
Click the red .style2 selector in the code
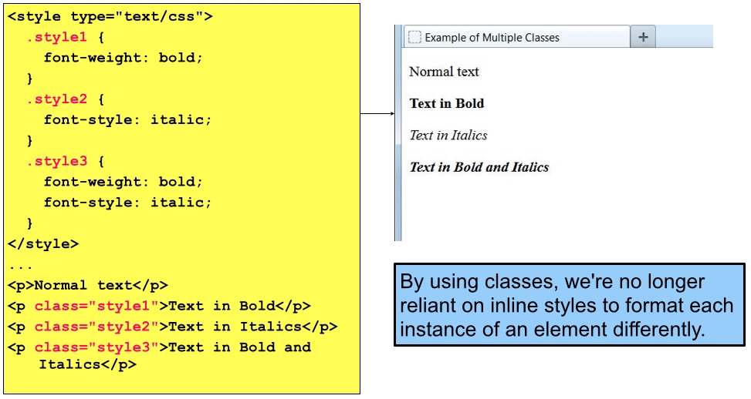point(56,99)
